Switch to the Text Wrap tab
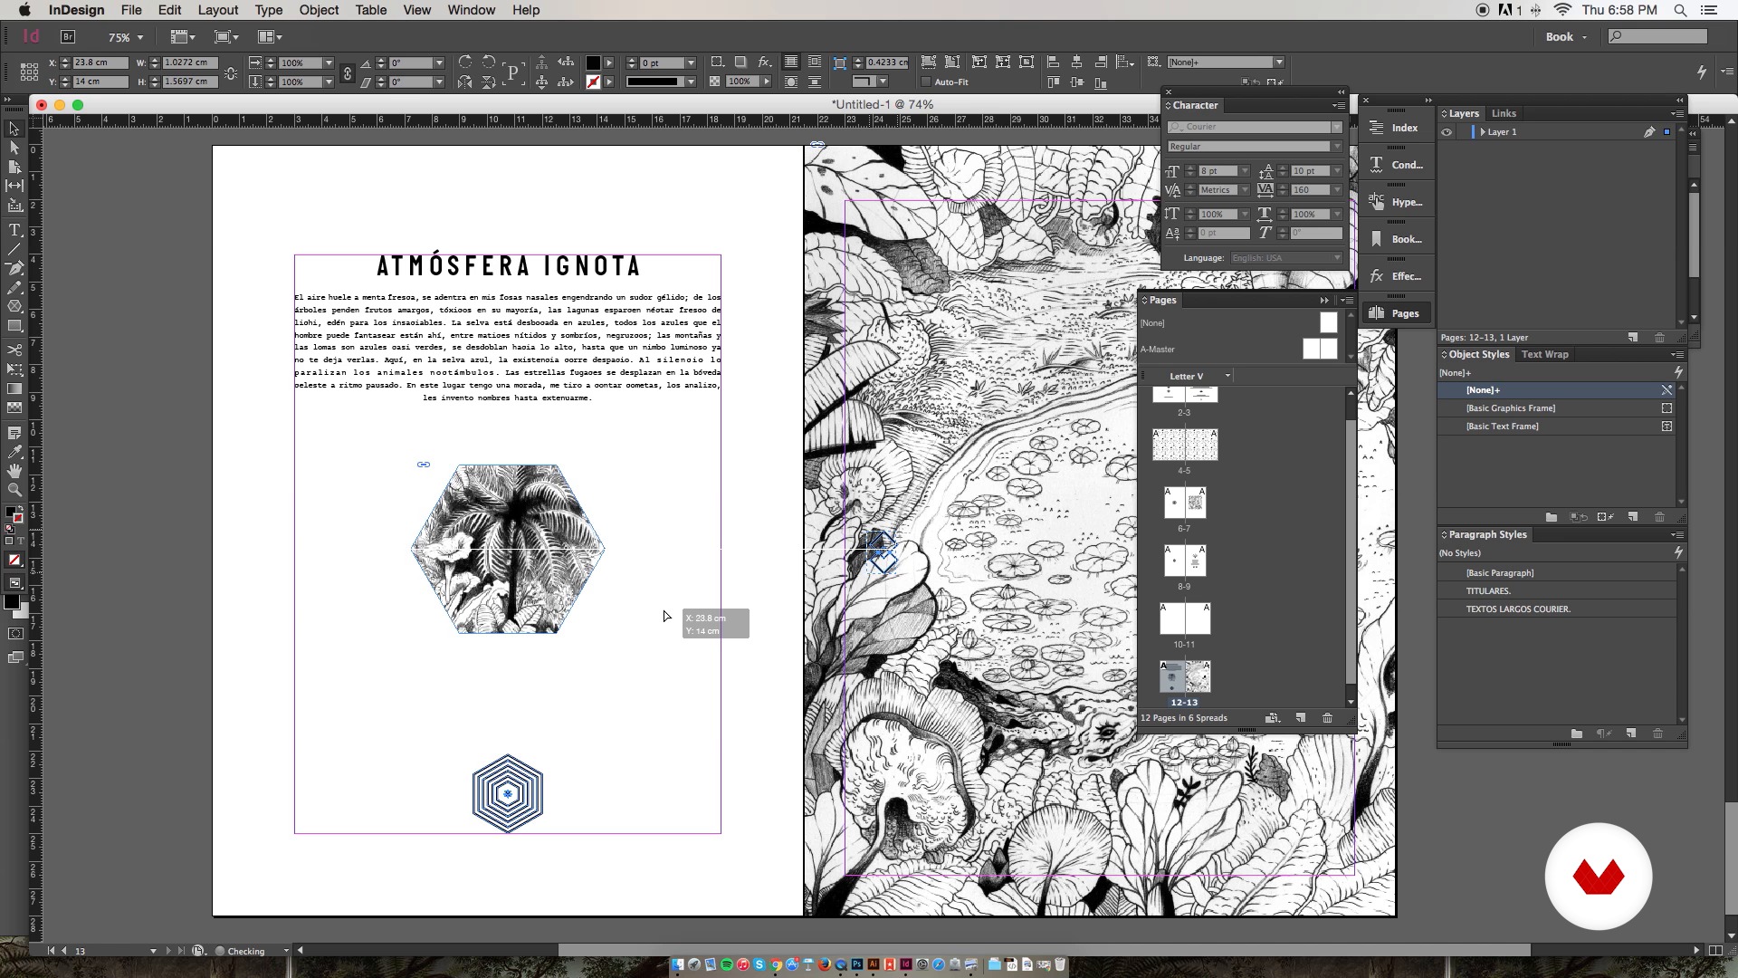The width and height of the screenshot is (1738, 978). click(x=1544, y=354)
